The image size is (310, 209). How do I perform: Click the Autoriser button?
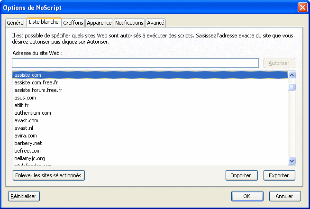pos(279,63)
